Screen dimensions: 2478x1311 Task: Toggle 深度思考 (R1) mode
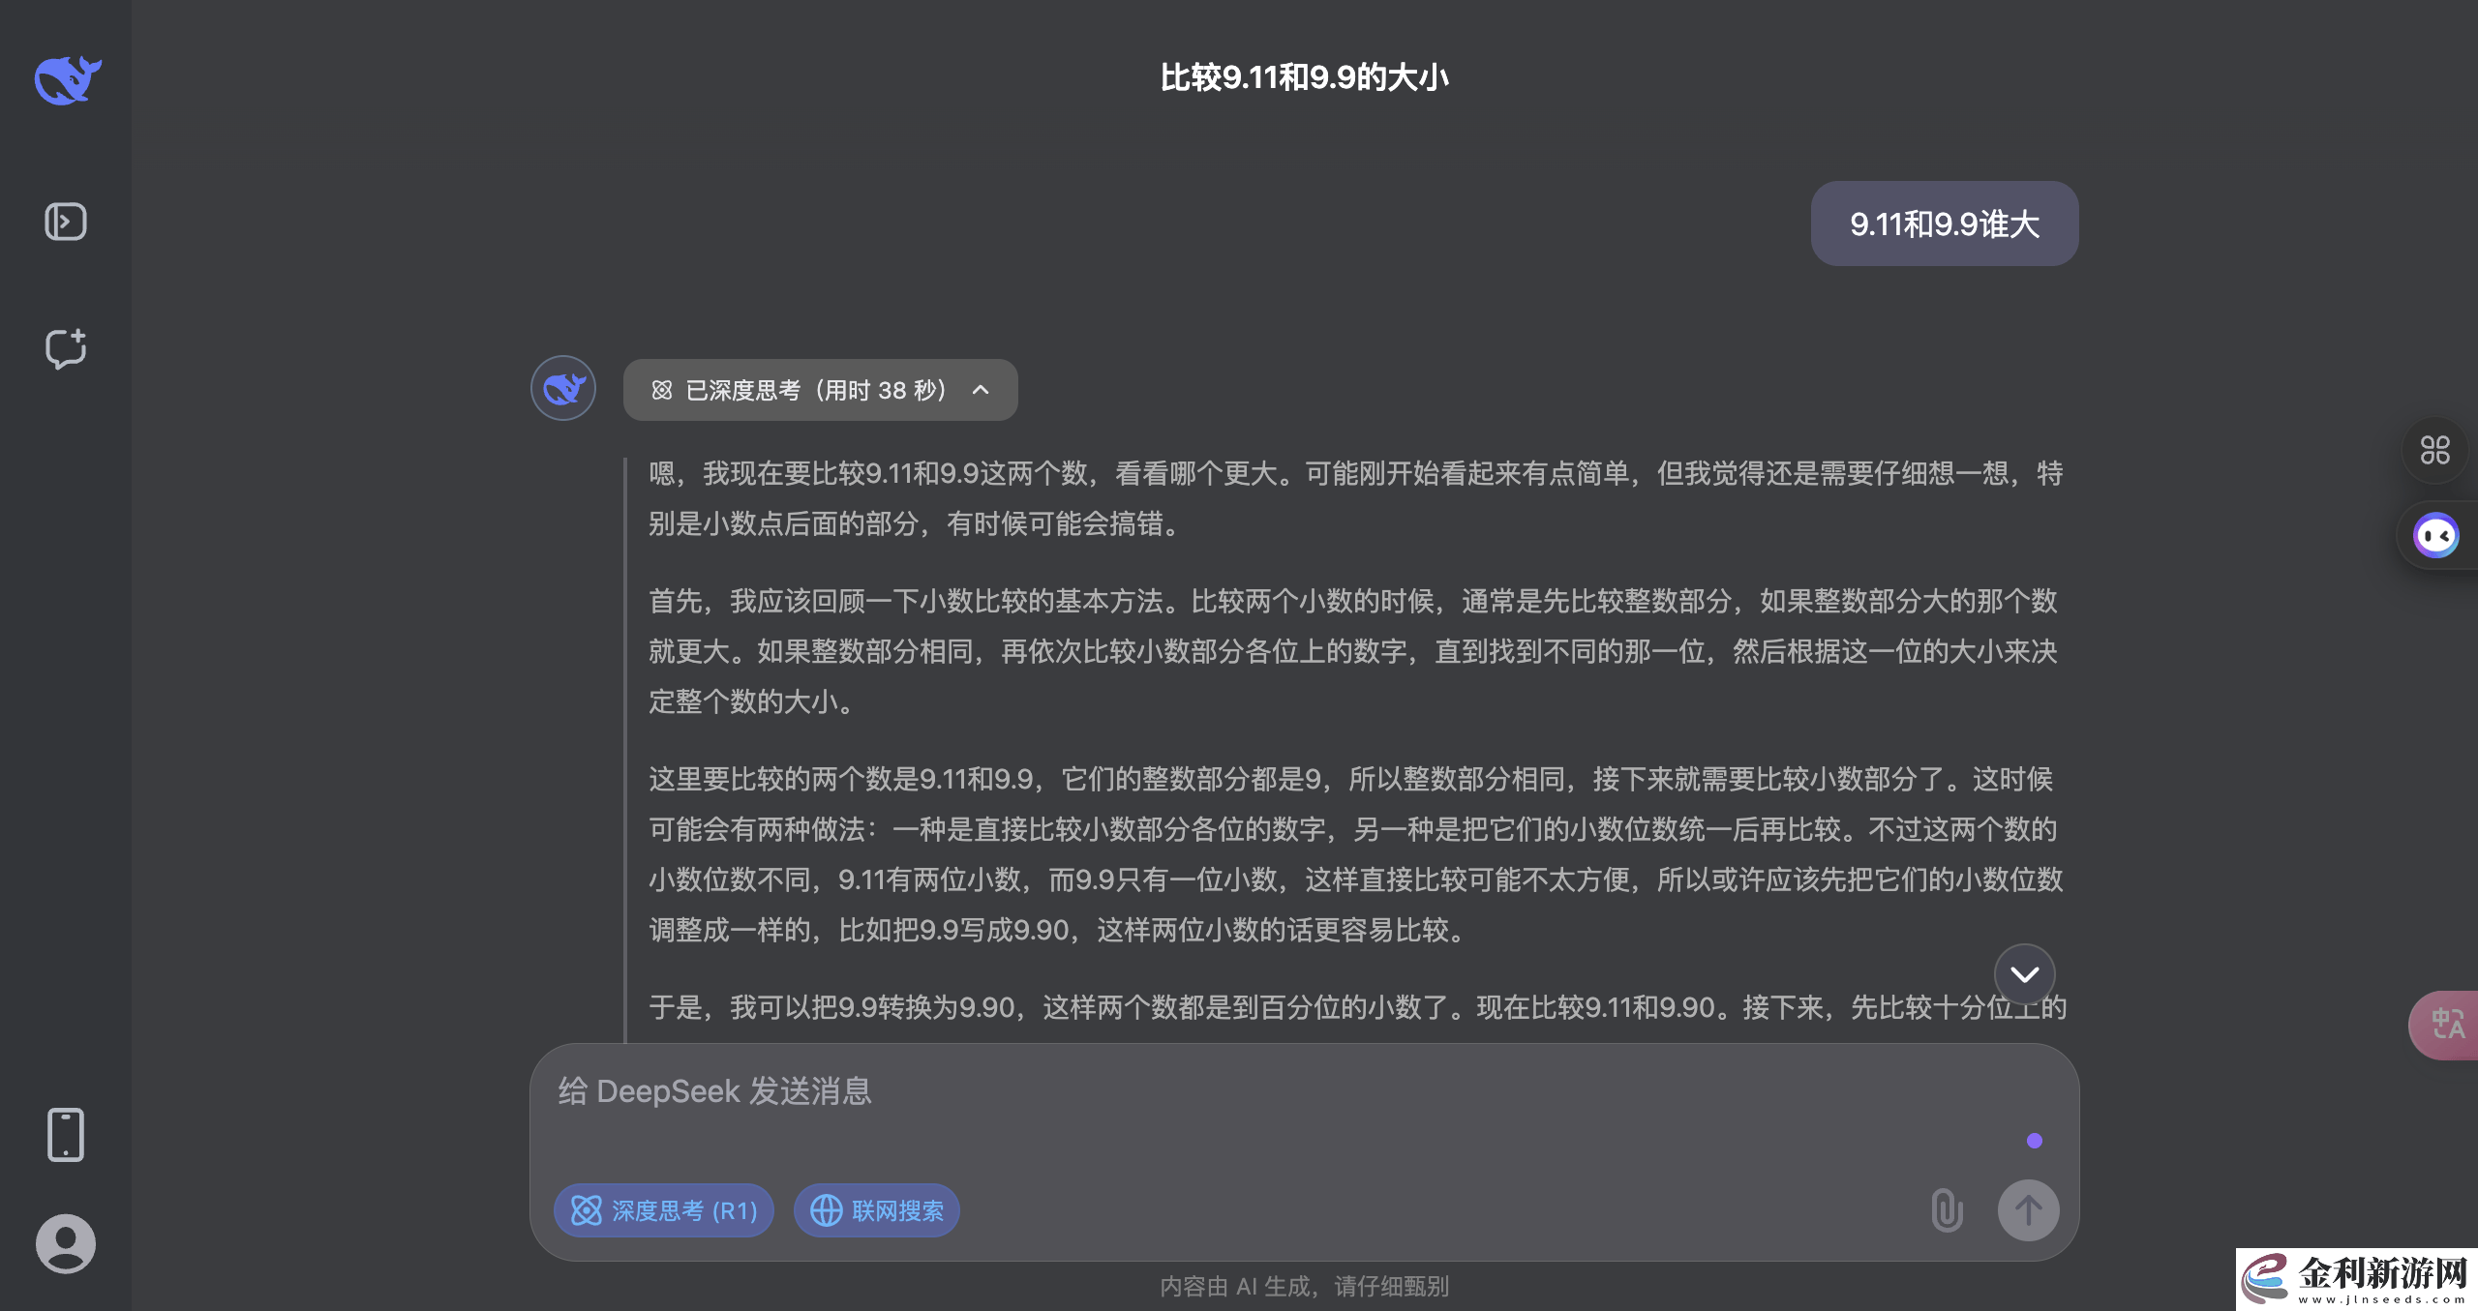pyautogui.click(x=663, y=1209)
